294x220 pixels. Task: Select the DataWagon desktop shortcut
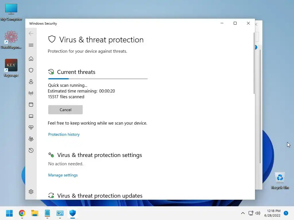click(11, 40)
